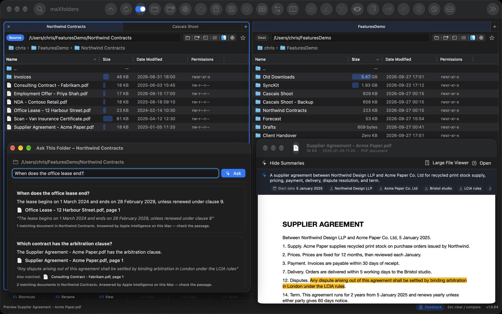This screenshot has width=502, height=314.
Task: Expand the toolbar overflow double-chevron
Action: click(x=493, y=9)
